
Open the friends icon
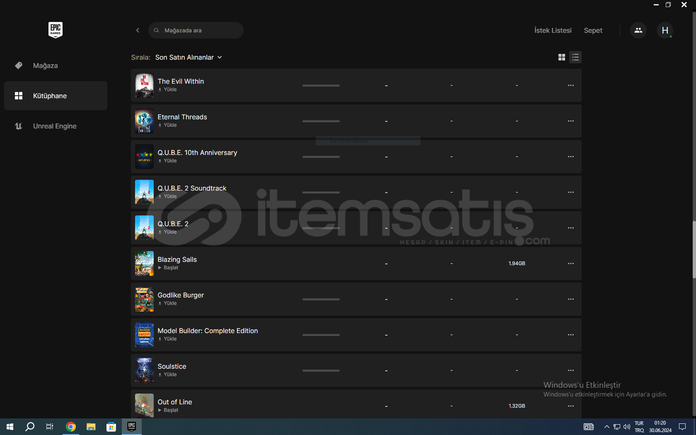tap(638, 30)
